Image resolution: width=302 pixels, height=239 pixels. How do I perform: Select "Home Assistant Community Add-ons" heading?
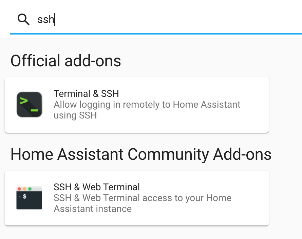141,154
